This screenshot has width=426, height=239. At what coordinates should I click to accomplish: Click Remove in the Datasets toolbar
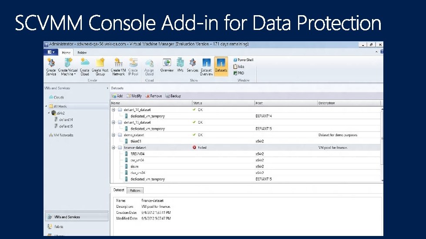tap(154, 96)
